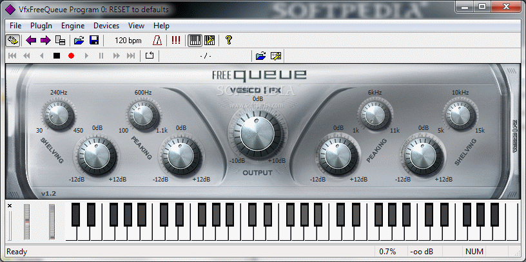Open the program list icon
526x262 pixels.
(61, 41)
